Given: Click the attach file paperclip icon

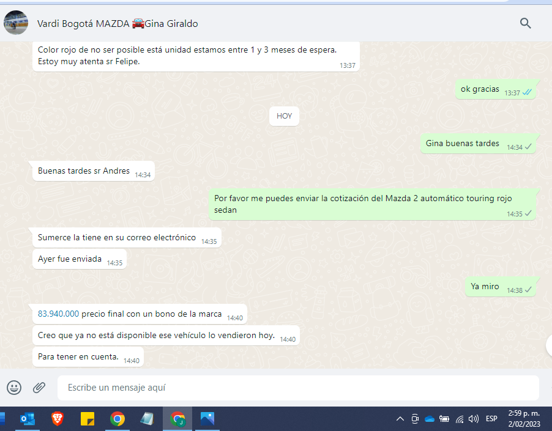Looking at the screenshot, I should pos(39,388).
